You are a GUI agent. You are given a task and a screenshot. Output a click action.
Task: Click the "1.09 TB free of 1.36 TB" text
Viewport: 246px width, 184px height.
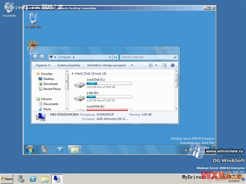click(x=101, y=100)
